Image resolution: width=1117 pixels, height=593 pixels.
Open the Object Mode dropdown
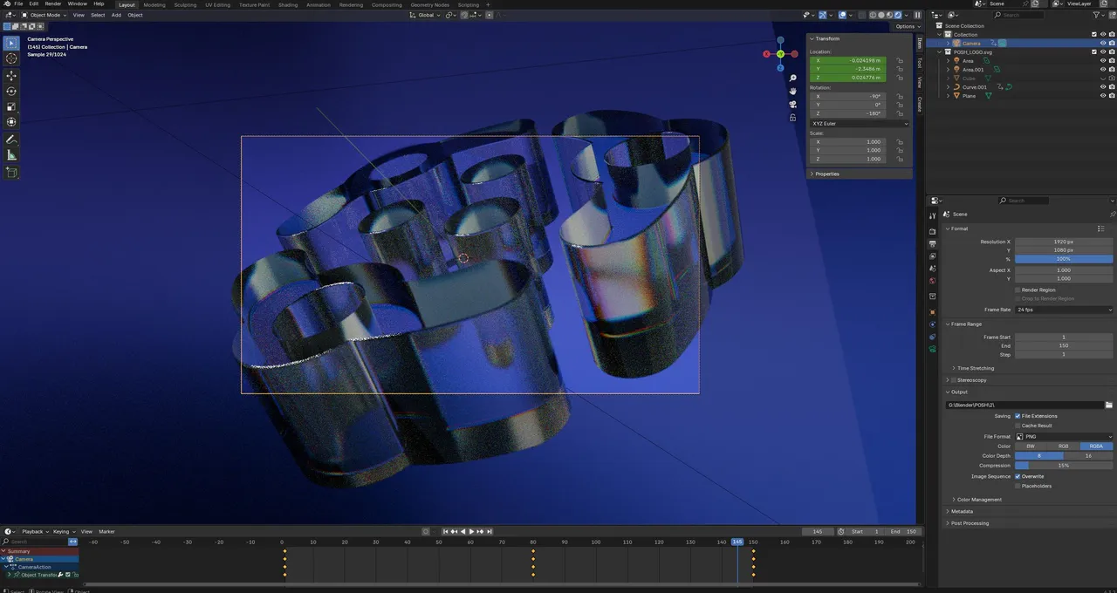point(44,15)
